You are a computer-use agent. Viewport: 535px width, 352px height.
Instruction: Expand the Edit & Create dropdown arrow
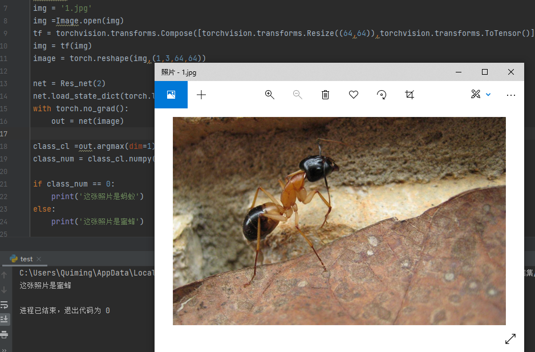click(x=488, y=95)
